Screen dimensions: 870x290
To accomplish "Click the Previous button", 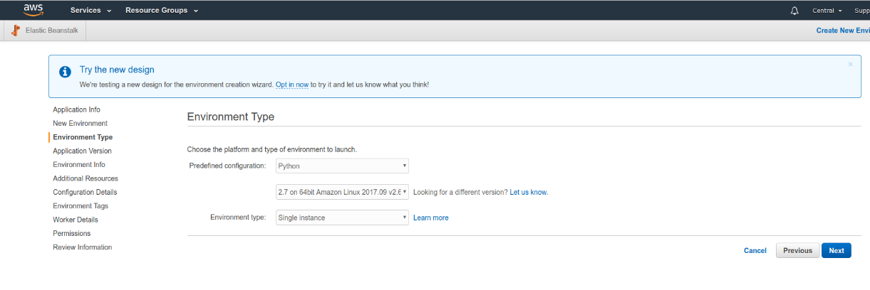I will (797, 250).
